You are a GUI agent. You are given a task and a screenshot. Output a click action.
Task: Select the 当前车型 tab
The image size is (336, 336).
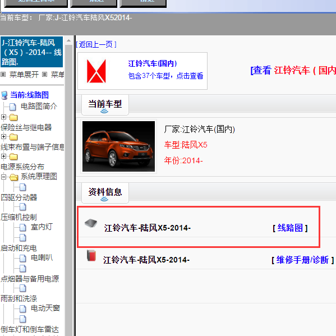[x=105, y=105]
